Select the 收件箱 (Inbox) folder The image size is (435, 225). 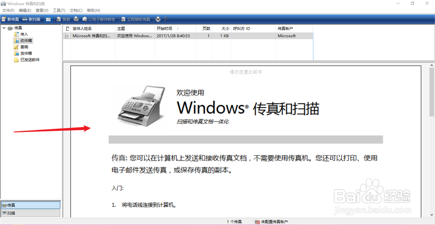click(x=23, y=40)
